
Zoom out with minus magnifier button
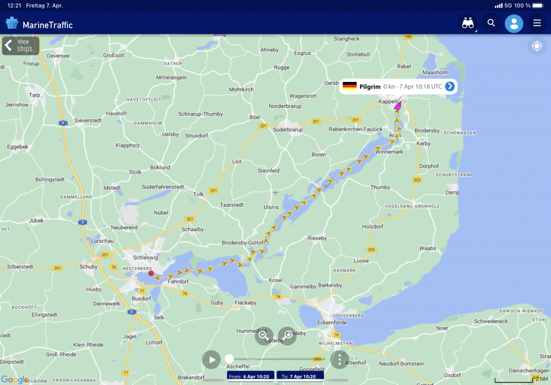[264, 335]
